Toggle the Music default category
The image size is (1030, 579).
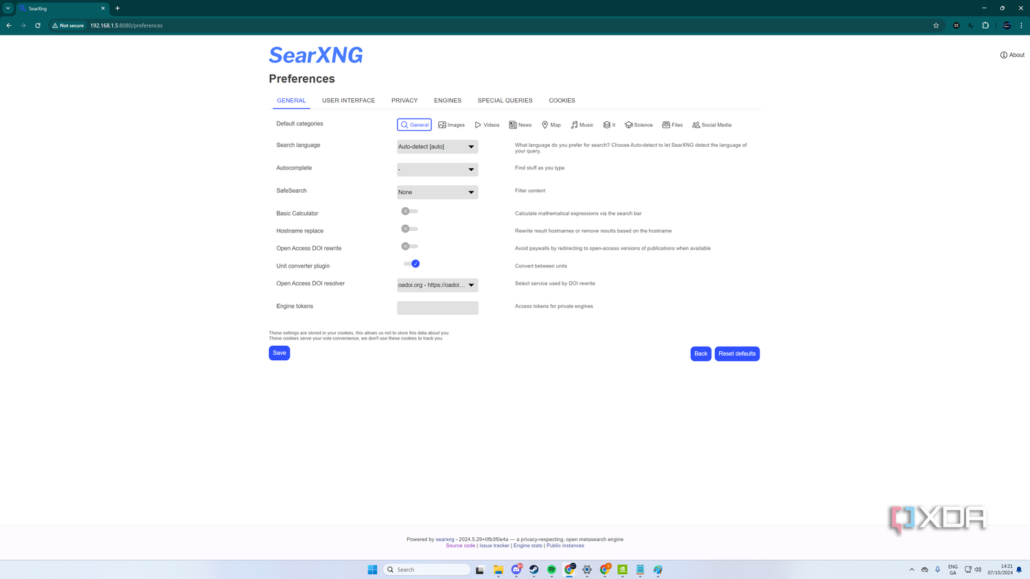tap(582, 125)
